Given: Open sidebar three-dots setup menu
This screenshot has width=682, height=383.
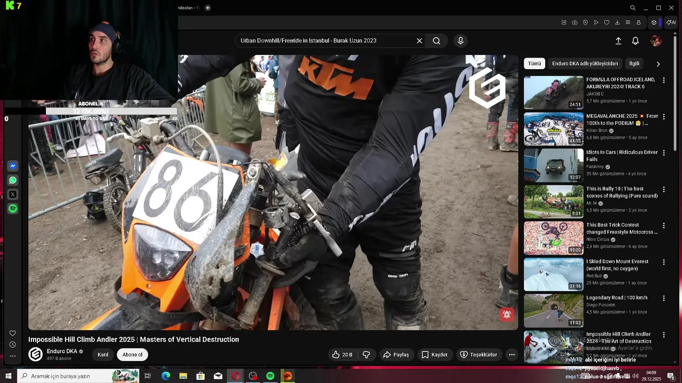Looking at the screenshot, I should tap(13, 356).
